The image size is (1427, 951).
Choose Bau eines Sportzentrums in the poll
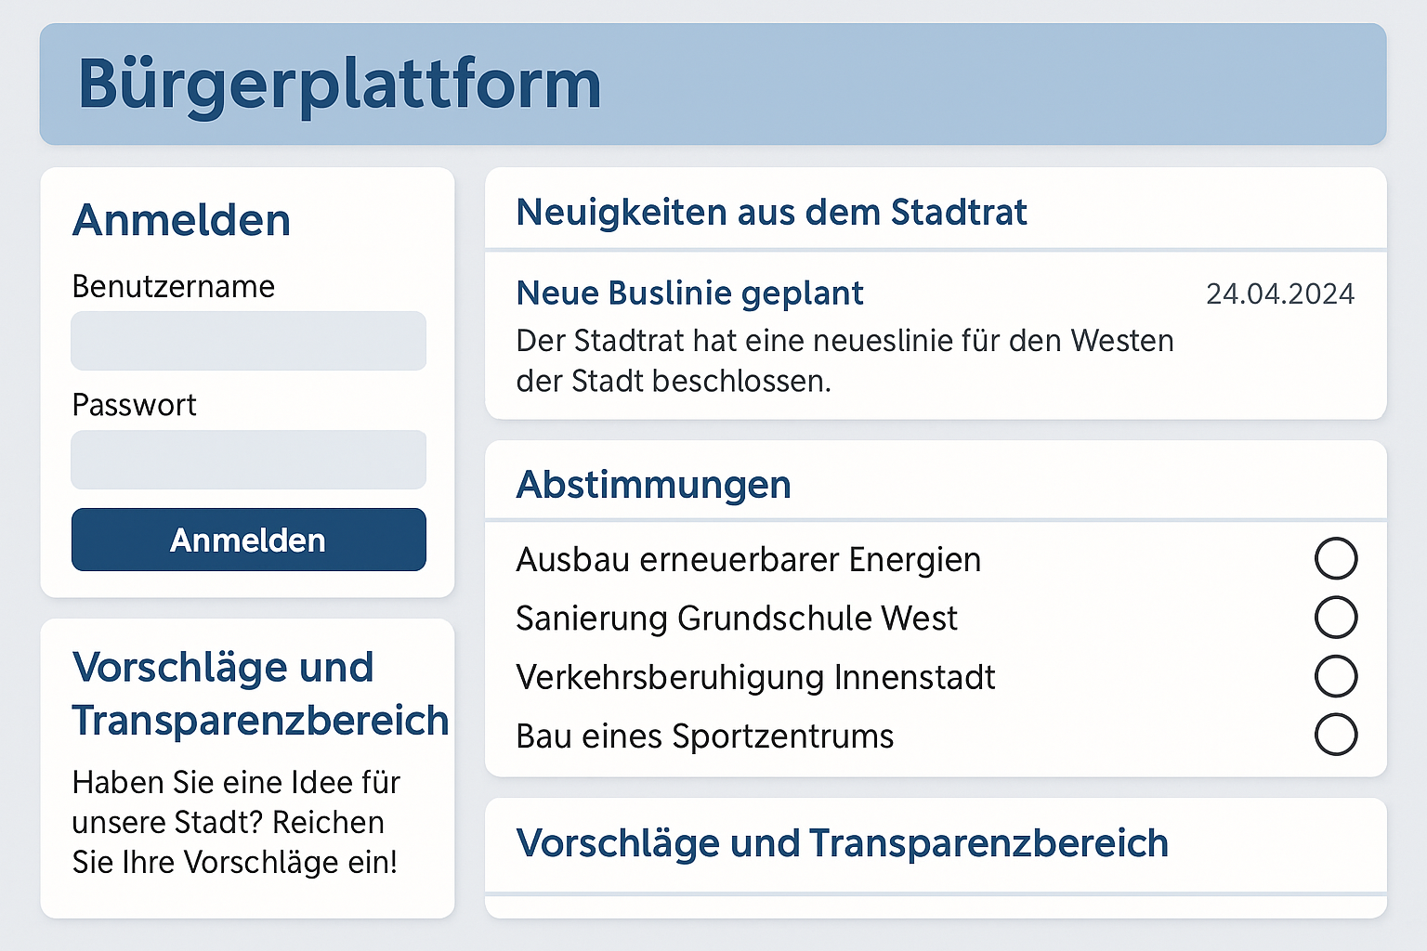coord(1336,735)
